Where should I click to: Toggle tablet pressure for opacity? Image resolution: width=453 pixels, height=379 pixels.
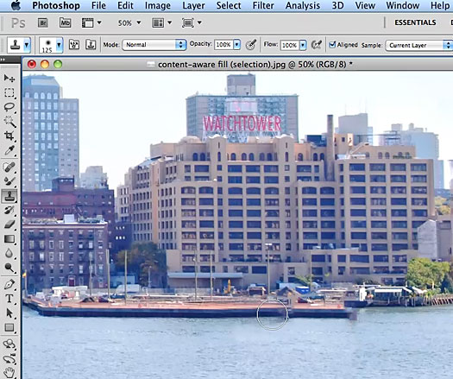[251, 45]
